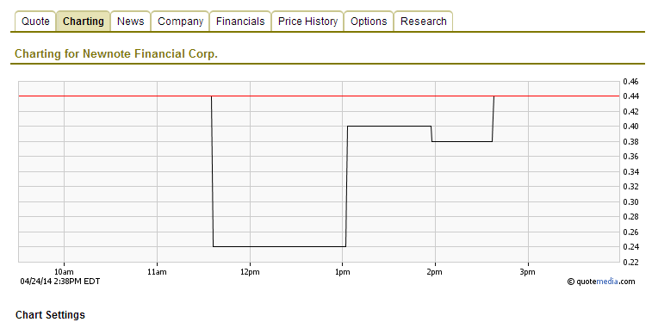The width and height of the screenshot is (658, 322).
Task: Click the 10am time axis label
Action: pos(65,272)
